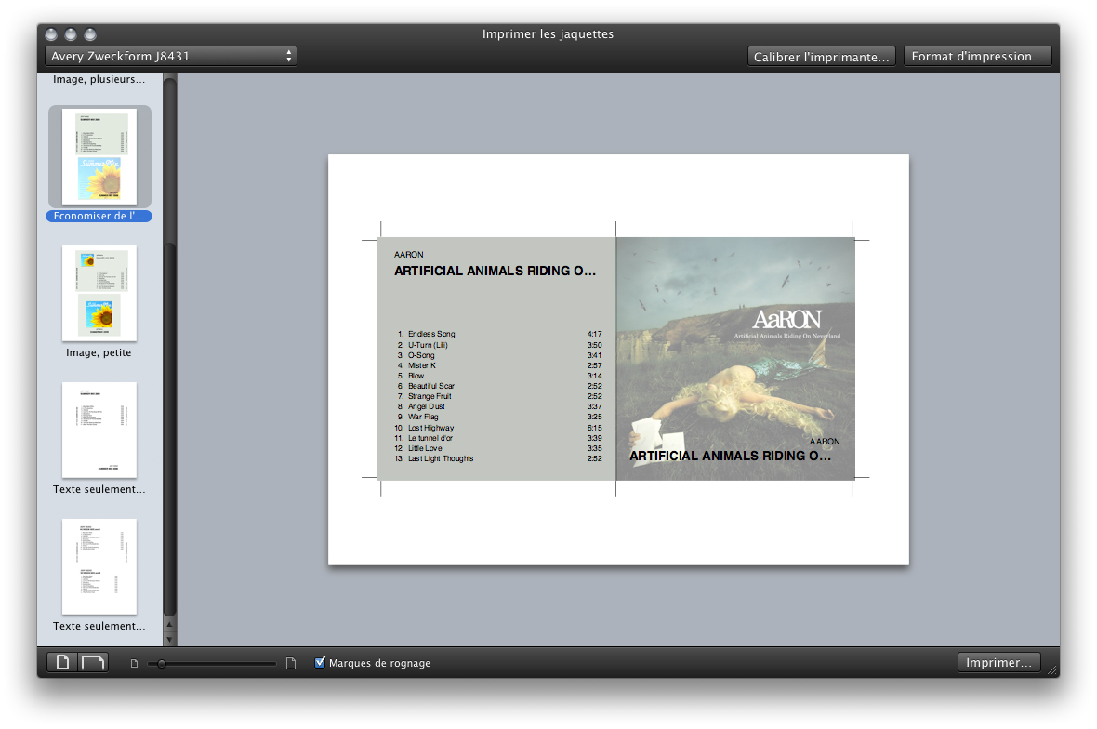Click the Imprimer button
This screenshot has width=1097, height=729.
(x=998, y=662)
